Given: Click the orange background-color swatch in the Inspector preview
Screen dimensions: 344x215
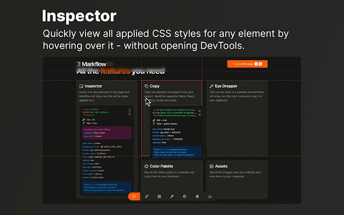Looking at the screenshot, I should pyautogui.click(x=102, y=147).
